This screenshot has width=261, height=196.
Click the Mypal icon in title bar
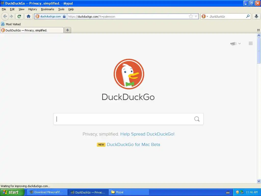(3, 3)
